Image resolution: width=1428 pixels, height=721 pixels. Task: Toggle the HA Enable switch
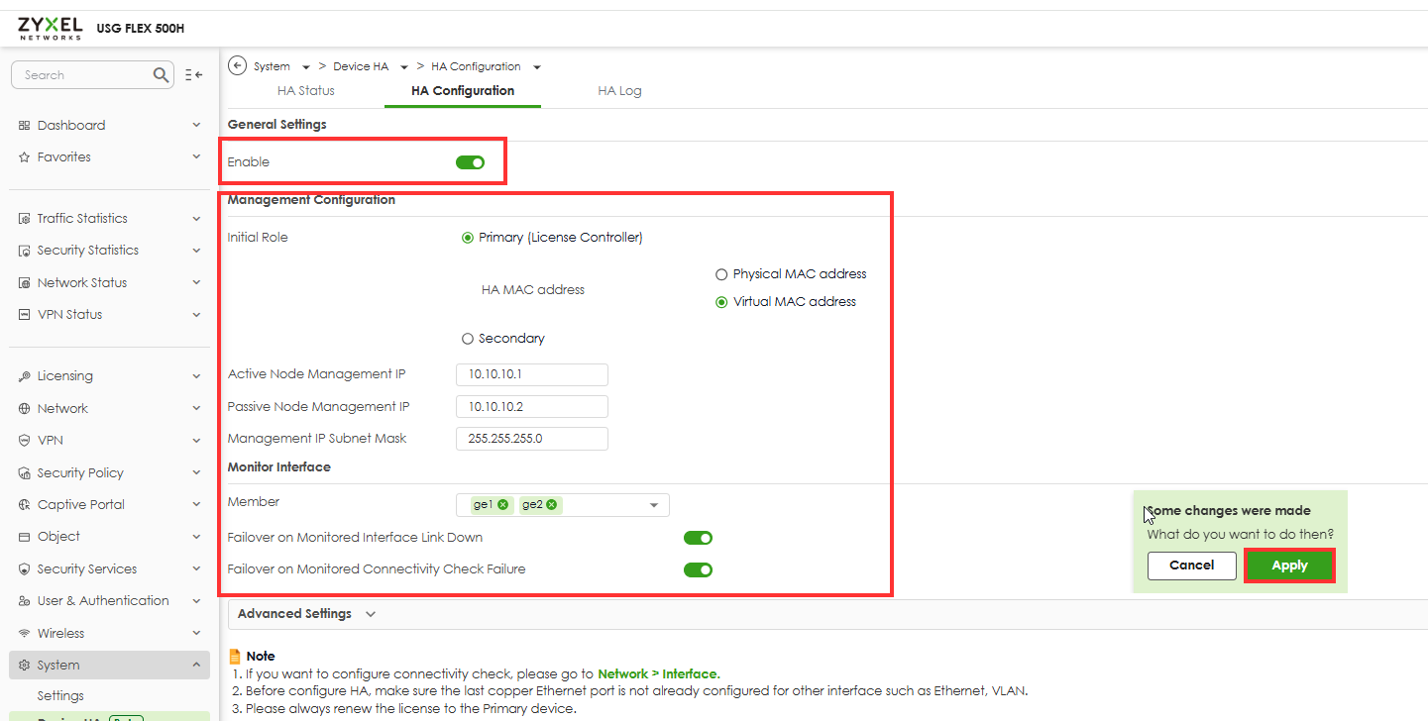[470, 162]
